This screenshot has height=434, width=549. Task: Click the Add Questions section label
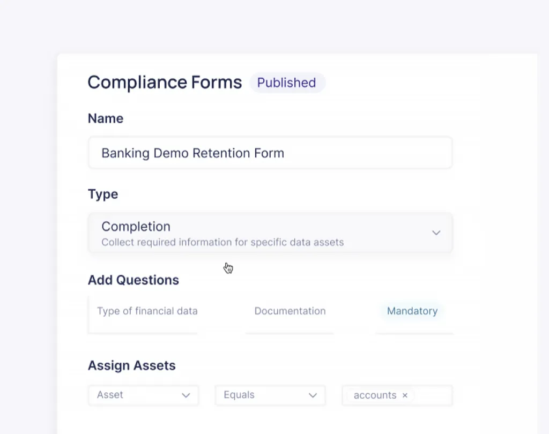(133, 280)
